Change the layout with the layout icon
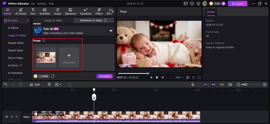 186,4
